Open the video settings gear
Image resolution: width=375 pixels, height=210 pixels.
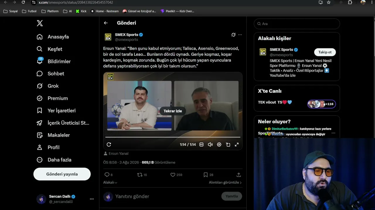pos(219,145)
